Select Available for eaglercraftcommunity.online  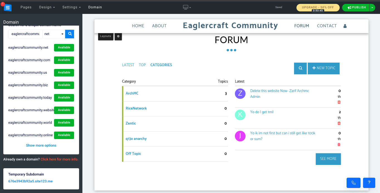64,135
